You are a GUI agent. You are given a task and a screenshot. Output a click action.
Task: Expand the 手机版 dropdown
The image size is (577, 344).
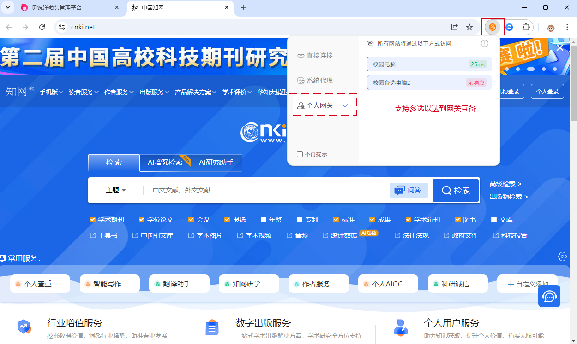point(51,92)
